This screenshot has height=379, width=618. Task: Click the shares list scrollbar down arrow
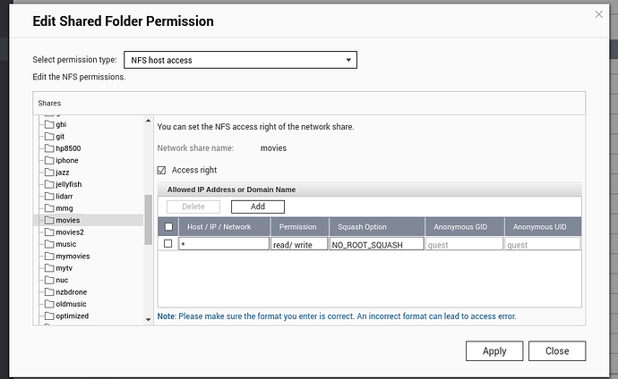click(148, 318)
